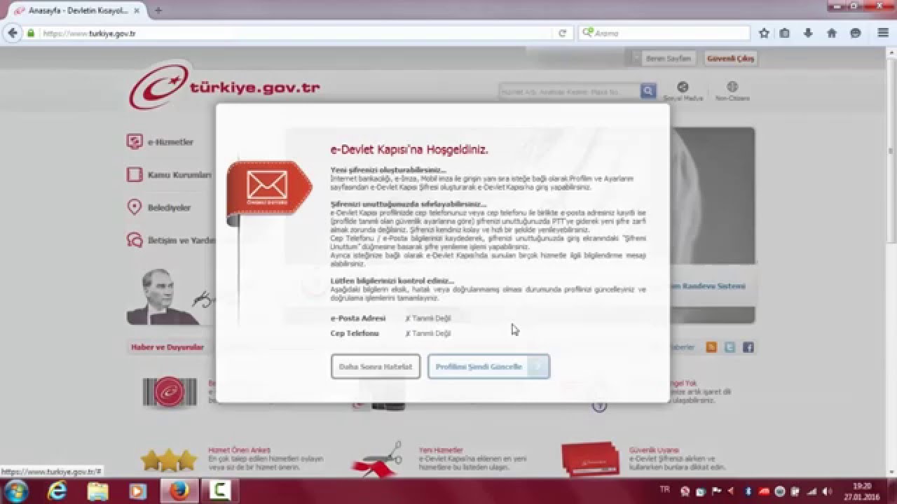Viewport: 897px width, 504px height.
Task: Click the Güvenlik Uyarısı link
Action: 654,450
